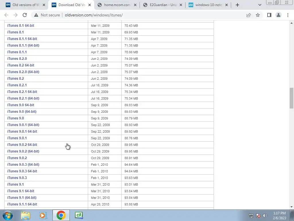
Task: View the Not secure site info warning
Action: (x=47, y=15)
